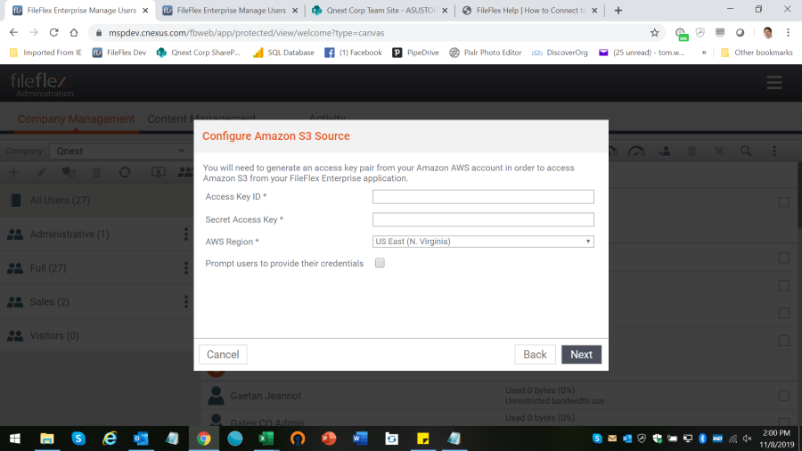Viewport: 802px width, 451px height.
Task: Open Word from the taskbar
Action: tap(360, 439)
